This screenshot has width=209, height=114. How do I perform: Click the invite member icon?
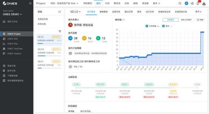192,3
